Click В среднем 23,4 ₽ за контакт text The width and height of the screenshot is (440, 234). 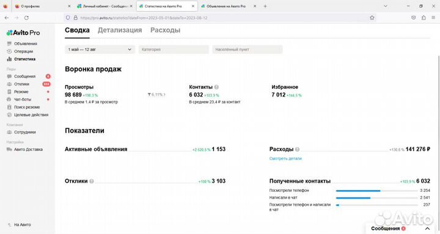(x=215, y=102)
